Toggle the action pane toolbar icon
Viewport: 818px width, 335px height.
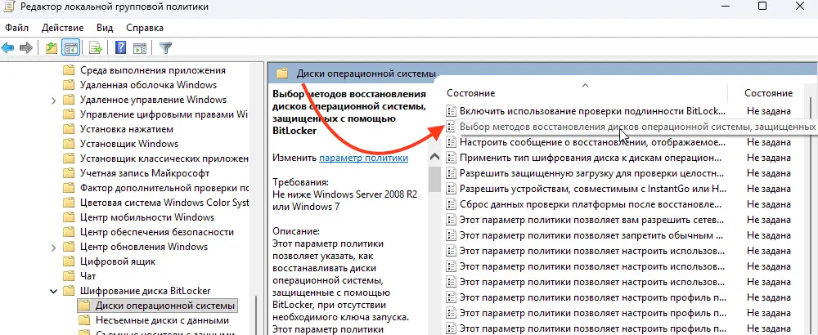point(137,47)
